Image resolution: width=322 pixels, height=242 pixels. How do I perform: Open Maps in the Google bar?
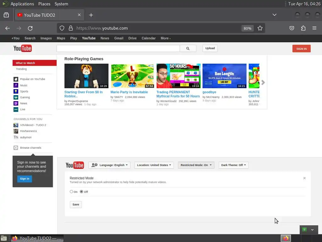(x=61, y=38)
